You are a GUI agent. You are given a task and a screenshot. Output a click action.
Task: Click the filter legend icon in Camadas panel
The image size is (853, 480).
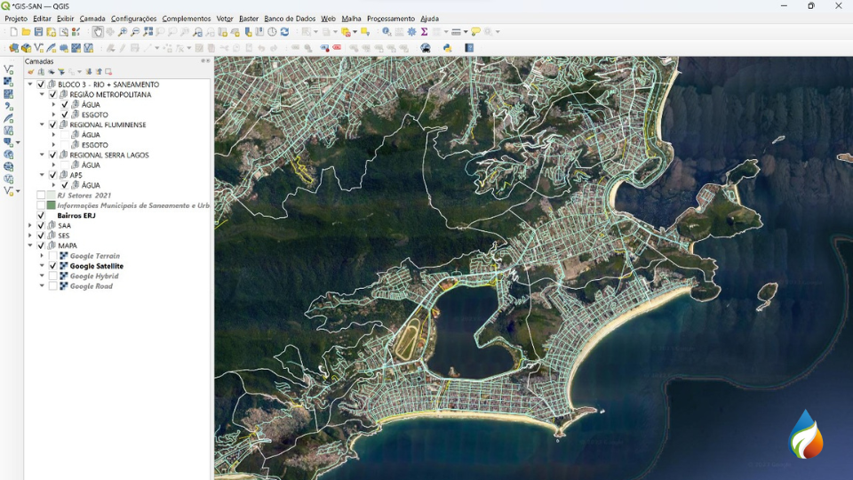pyautogui.click(x=61, y=72)
